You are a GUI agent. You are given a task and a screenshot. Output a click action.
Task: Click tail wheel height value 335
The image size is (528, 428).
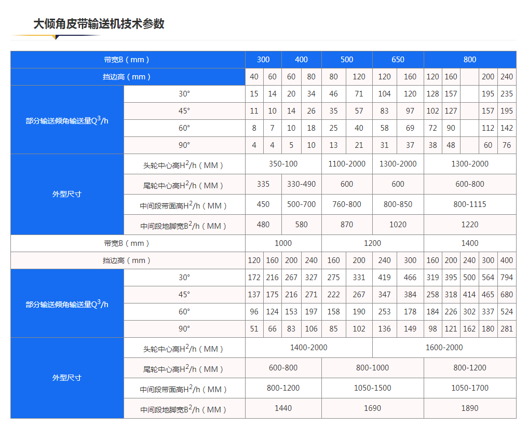[263, 184]
